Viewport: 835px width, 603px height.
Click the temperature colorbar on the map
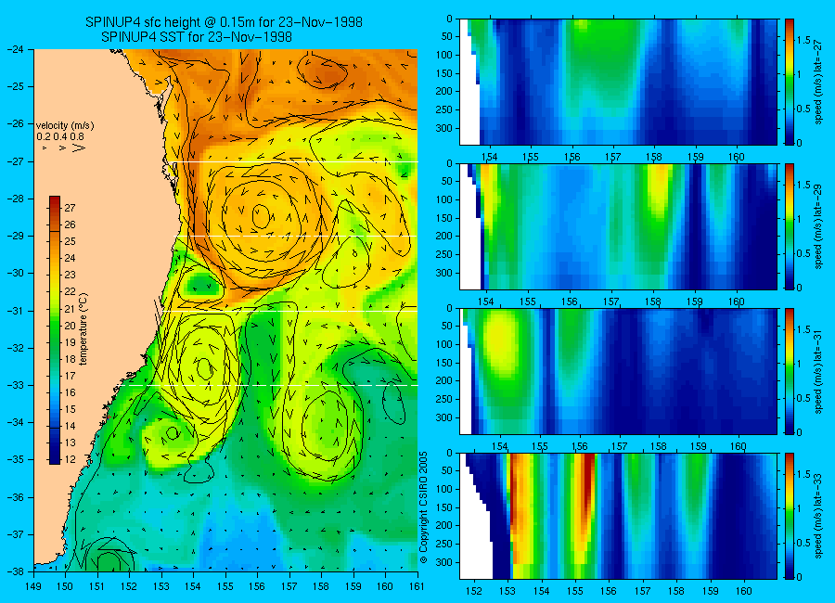[55, 330]
